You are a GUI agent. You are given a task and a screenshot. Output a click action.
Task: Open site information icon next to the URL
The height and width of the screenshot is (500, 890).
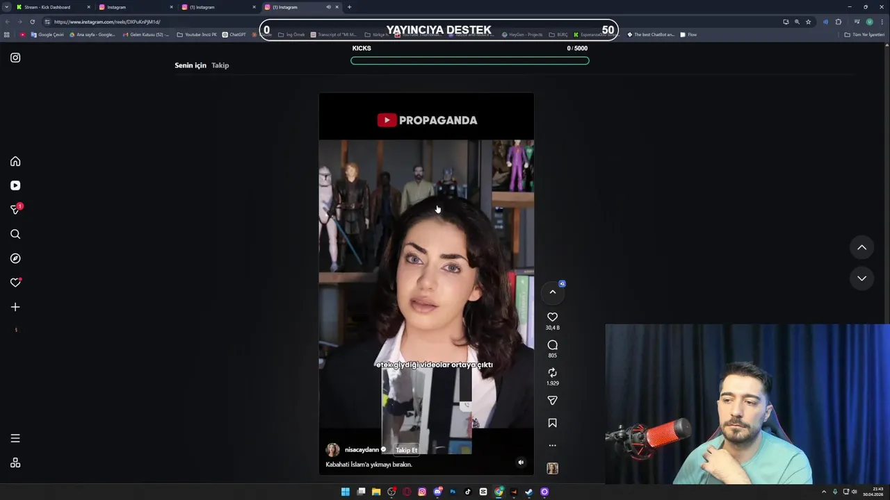point(47,22)
